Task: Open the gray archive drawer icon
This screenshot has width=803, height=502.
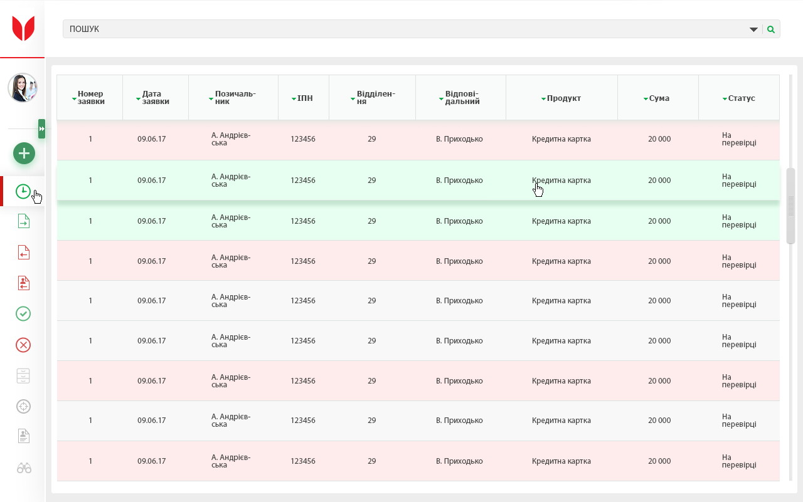Action: click(23, 376)
